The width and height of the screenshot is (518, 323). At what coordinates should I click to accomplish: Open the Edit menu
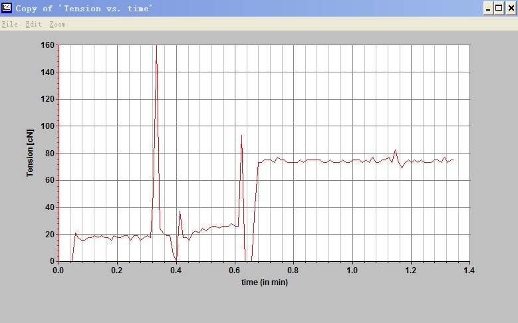pyautogui.click(x=33, y=24)
